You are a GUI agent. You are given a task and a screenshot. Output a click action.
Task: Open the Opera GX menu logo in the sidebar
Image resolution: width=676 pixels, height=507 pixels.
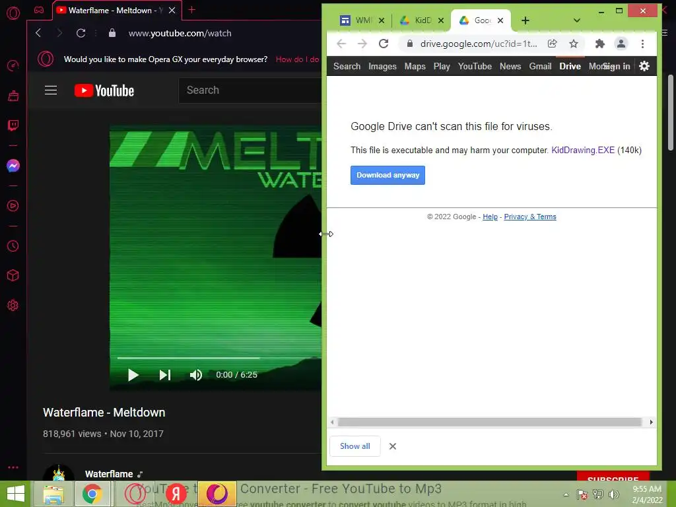13,13
